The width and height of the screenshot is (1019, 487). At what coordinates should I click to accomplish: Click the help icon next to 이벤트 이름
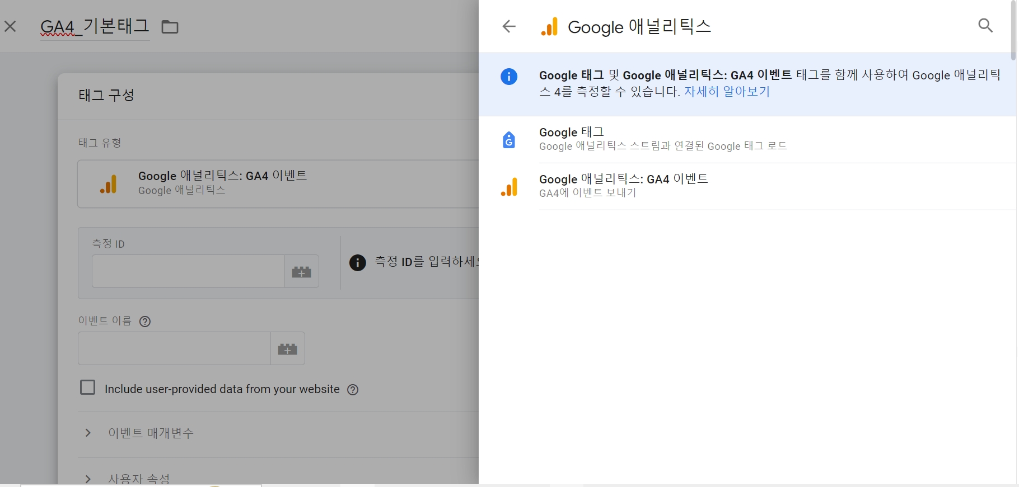[145, 321]
